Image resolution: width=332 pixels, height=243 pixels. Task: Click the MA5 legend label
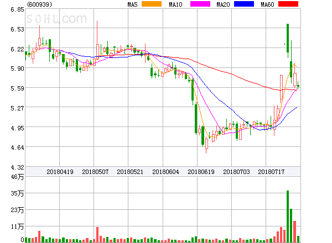(132, 4)
